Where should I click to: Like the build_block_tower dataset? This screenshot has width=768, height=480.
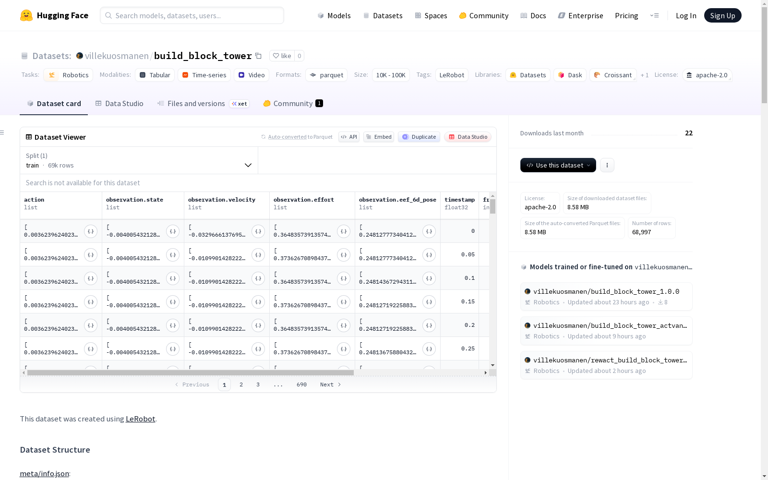(282, 56)
